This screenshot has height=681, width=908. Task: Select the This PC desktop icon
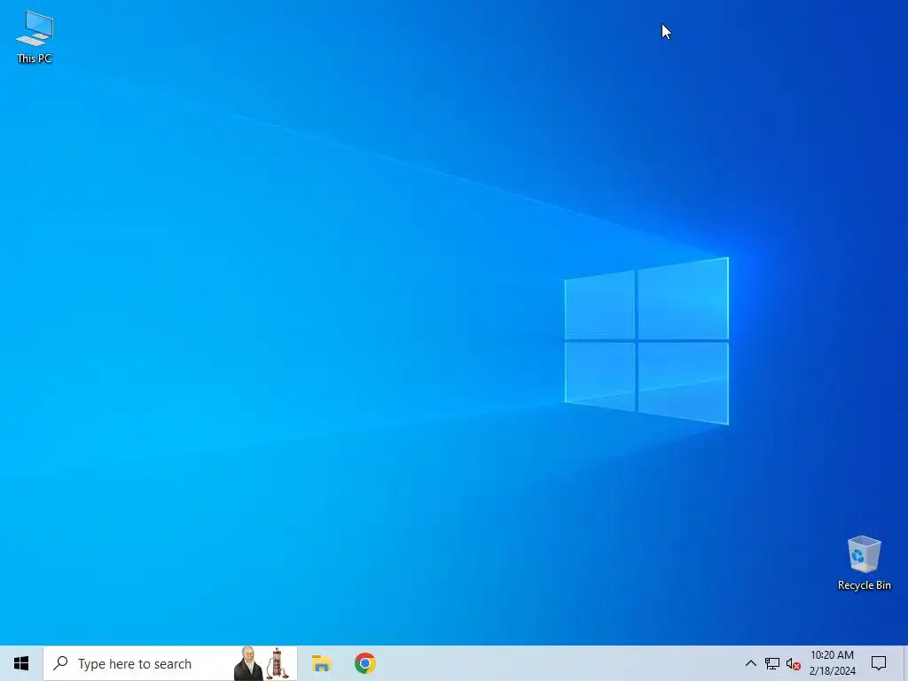(x=35, y=36)
